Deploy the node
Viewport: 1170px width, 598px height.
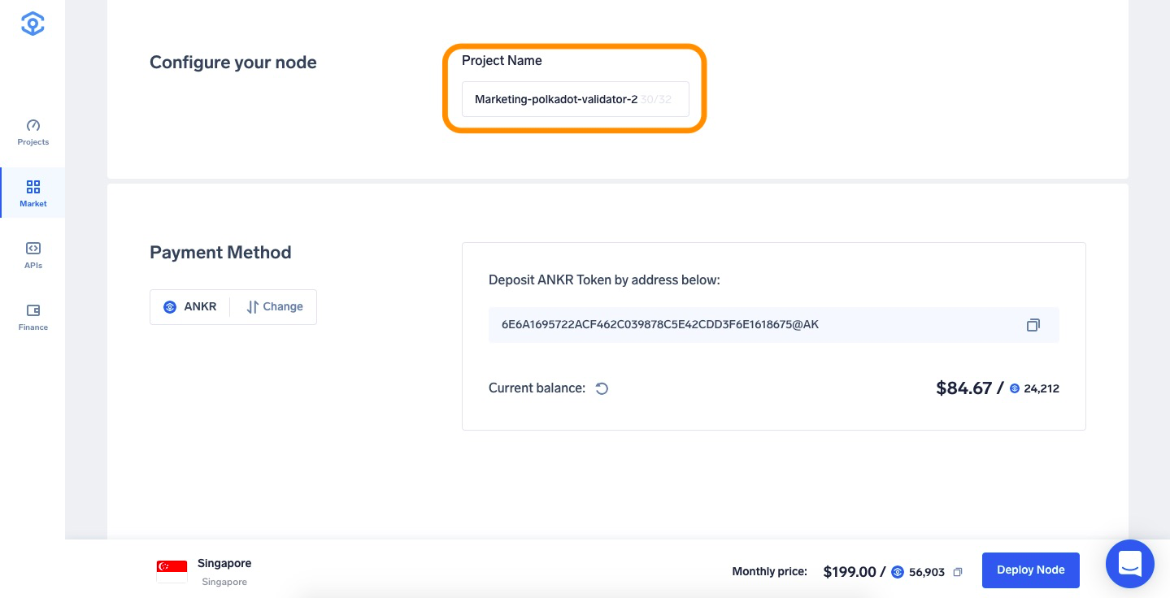coord(1030,570)
